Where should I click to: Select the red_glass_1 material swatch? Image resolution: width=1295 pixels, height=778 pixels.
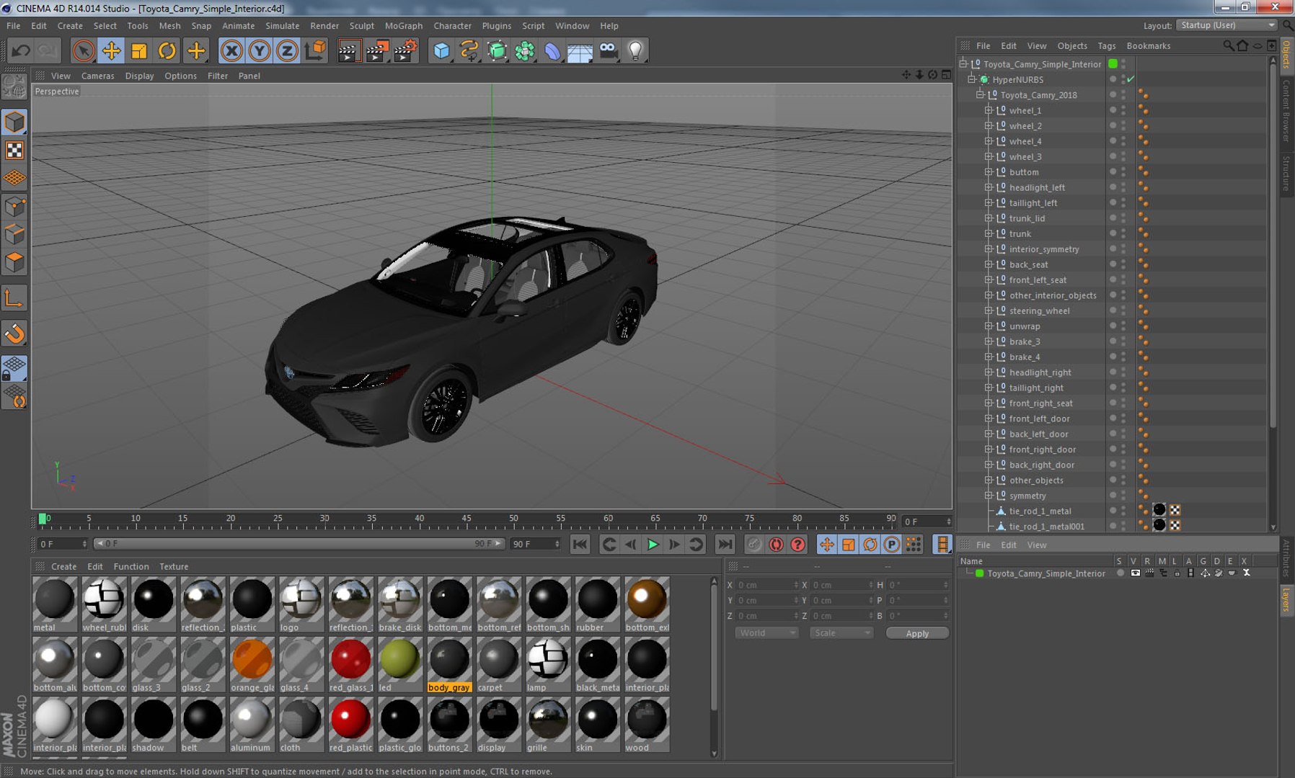coord(351,665)
